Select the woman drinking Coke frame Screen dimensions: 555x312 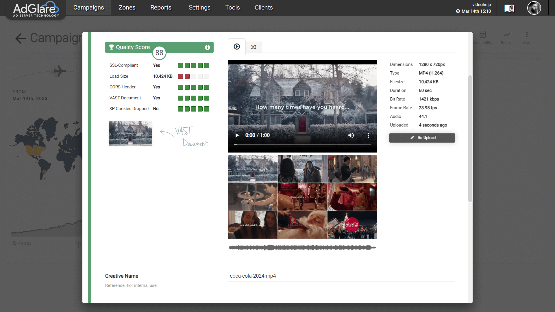point(352,197)
